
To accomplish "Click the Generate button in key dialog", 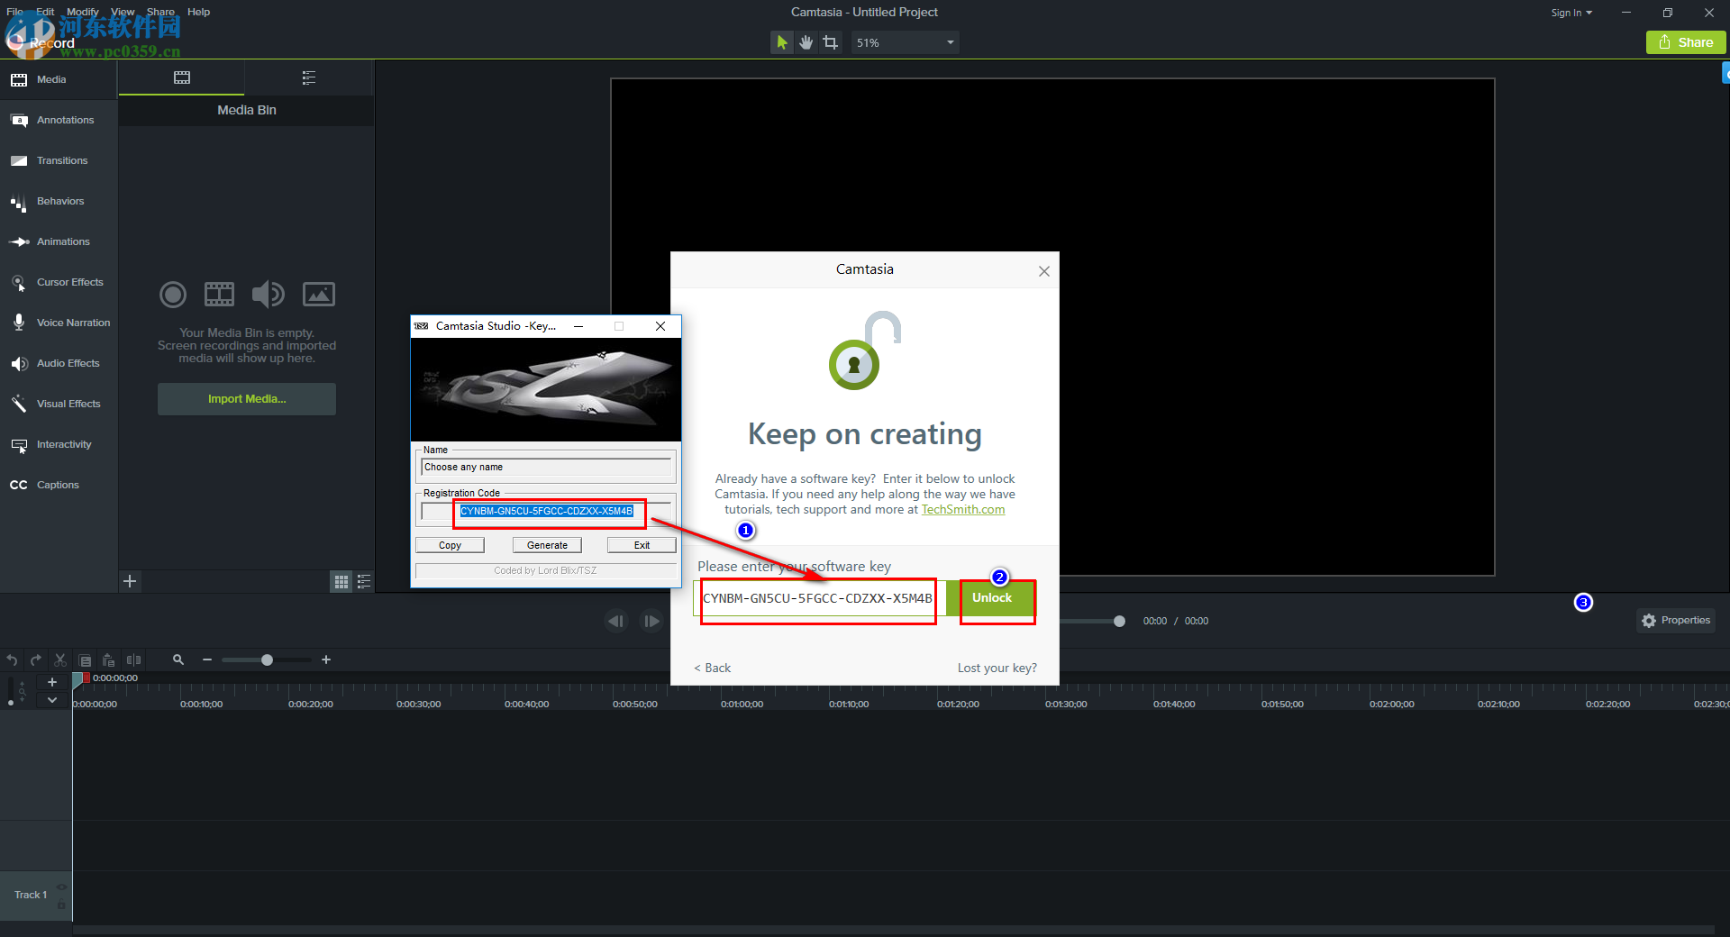I will coord(546,544).
